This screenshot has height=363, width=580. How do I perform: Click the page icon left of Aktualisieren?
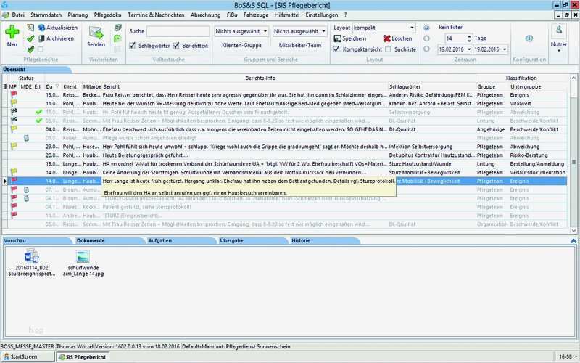30,28
